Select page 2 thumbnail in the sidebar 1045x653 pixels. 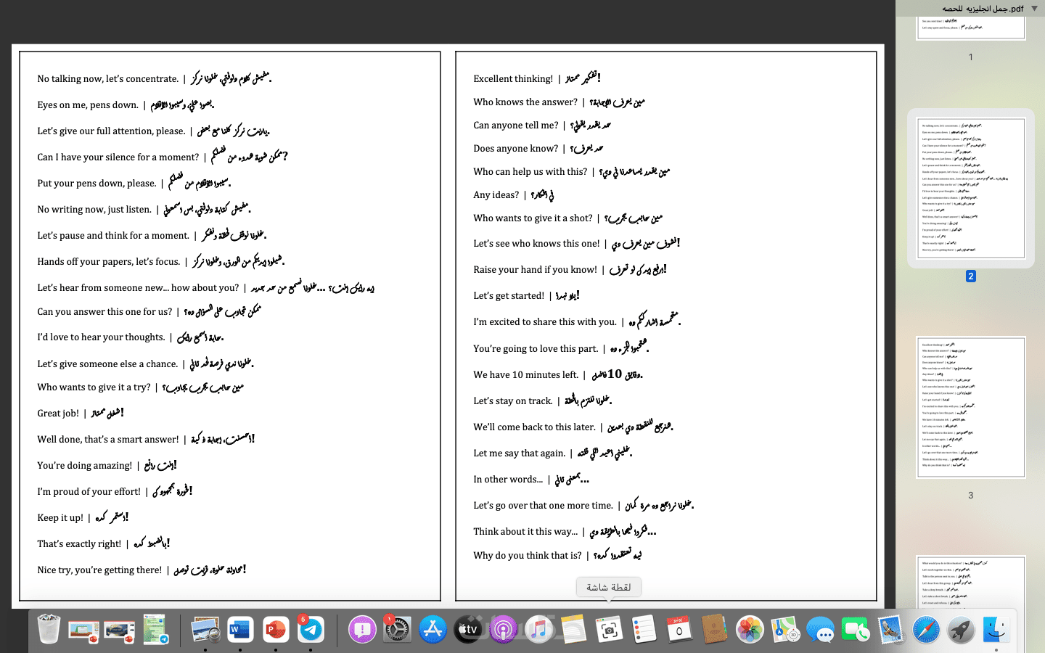click(x=971, y=188)
